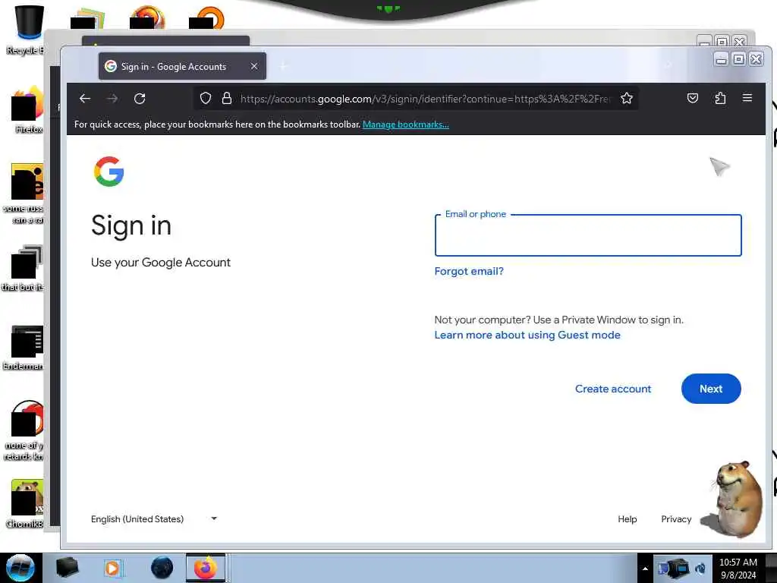Click the dark globe taskbar icon
Image resolution: width=777 pixels, height=583 pixels.
(x=162, y=568)
